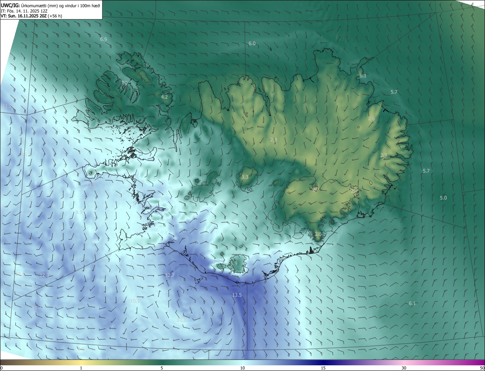Select the color scale tick label 30
This screenshot has height=371, width=485.
click(x=404, y=368)
